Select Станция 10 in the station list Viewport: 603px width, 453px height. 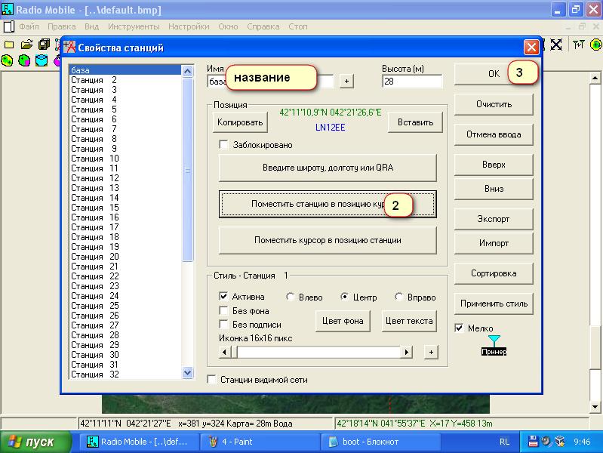pos(94,159)
